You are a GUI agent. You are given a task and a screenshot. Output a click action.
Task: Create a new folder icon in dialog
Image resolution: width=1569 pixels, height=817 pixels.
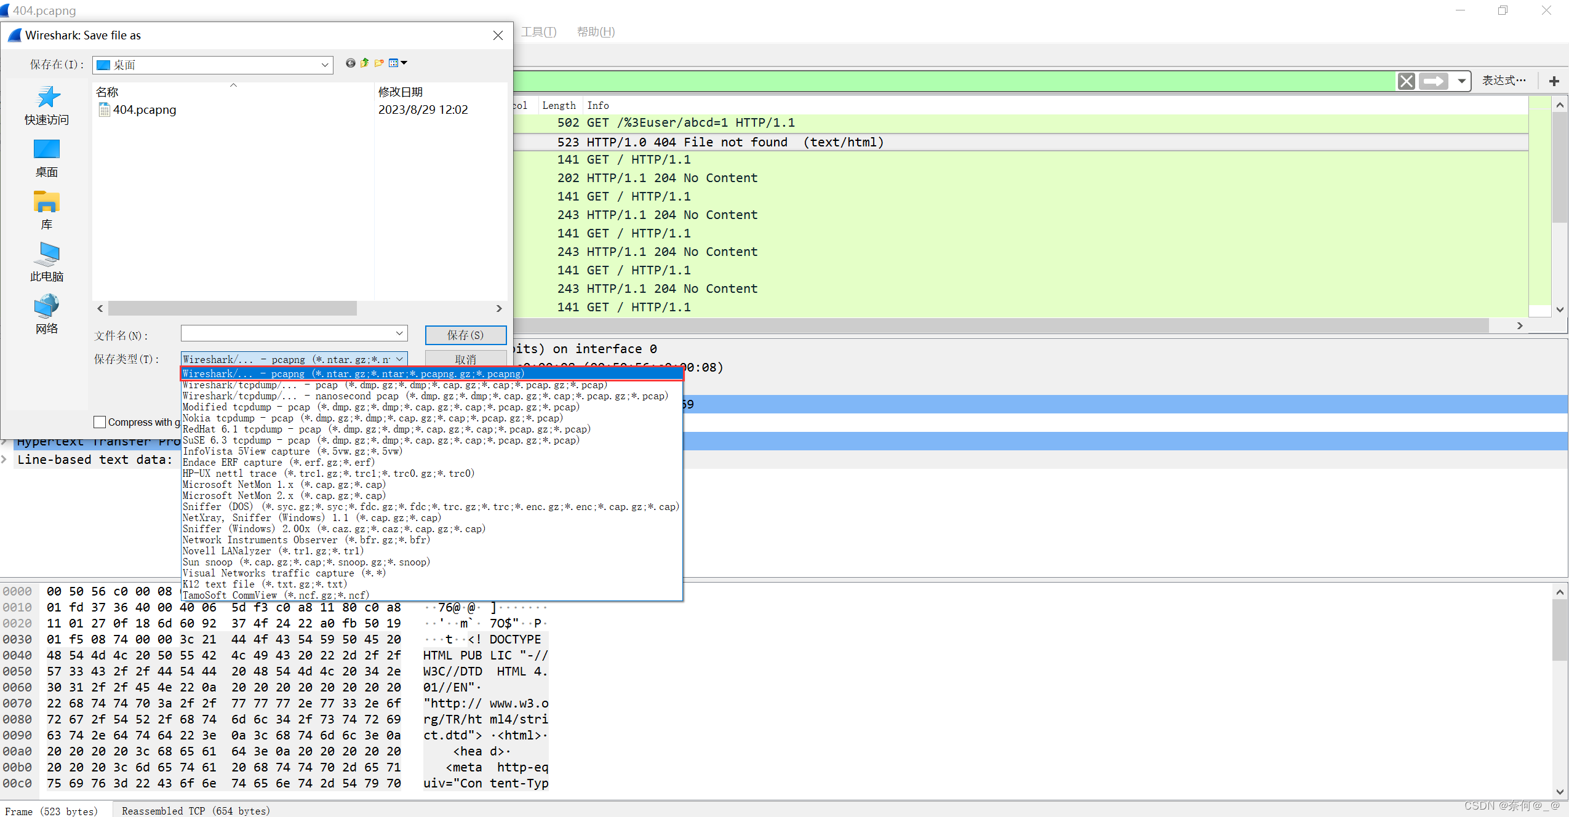(x=379, y=63)
